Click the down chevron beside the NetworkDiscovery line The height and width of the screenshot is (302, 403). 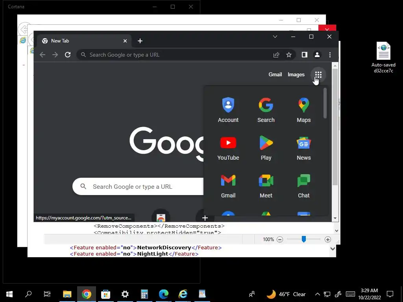point(333,249)
